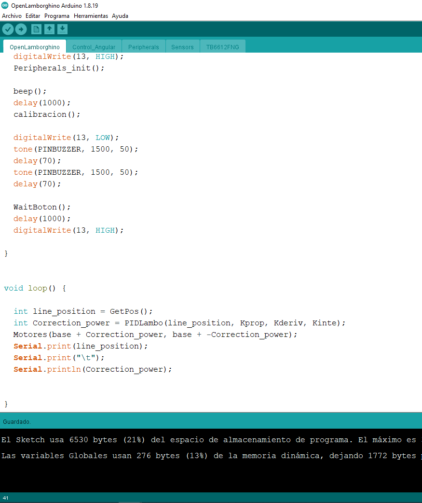This screenshot has height=503, width=422.
Task: Switch to the Peripherals tab
Action: pyautogui.click(x=144, y=47)
